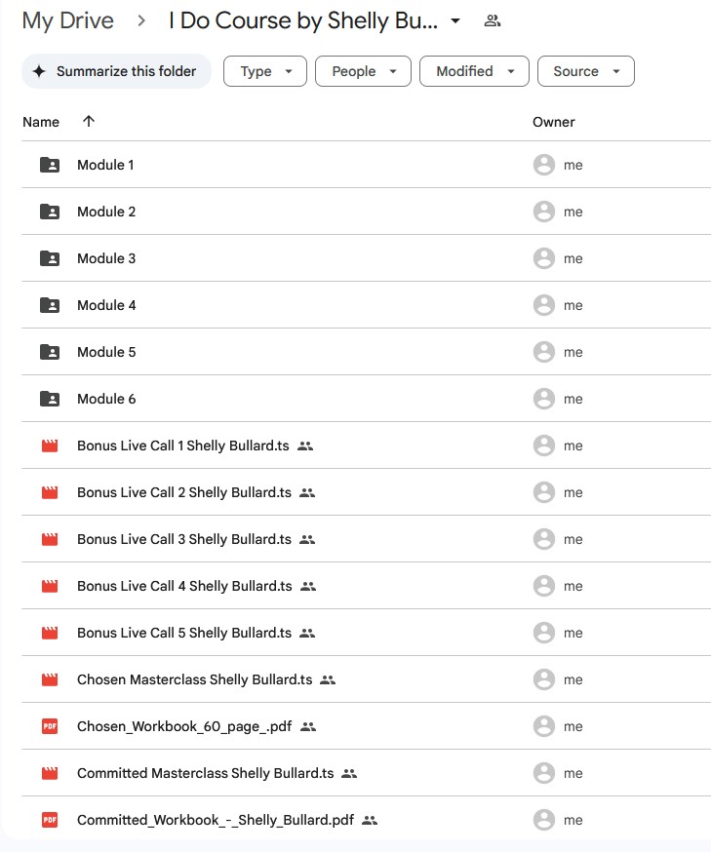This screenshot has height=852, width=711.
Task: Click the shared indicator next to Chosen Masterclass
Action: pos(328,679)
